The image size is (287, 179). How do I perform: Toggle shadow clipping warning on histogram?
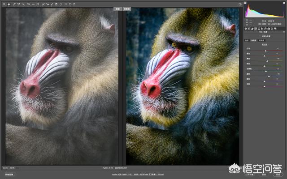click(245, 2)
